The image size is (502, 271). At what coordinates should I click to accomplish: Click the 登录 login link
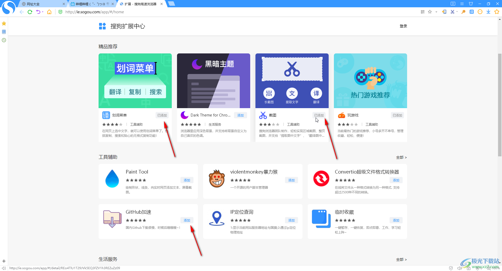[403, 26]
